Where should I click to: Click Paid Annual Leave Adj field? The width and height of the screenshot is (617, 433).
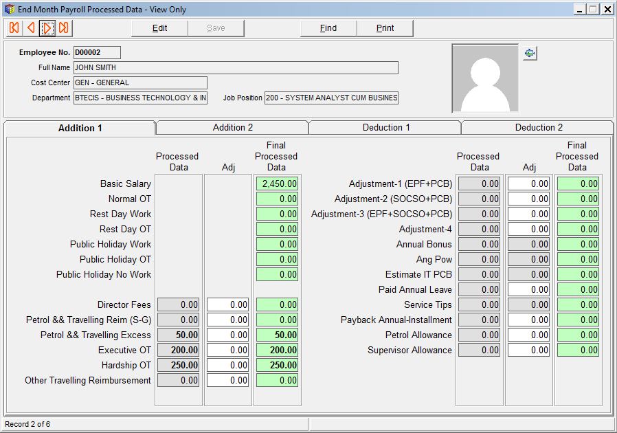click(528, 290)
